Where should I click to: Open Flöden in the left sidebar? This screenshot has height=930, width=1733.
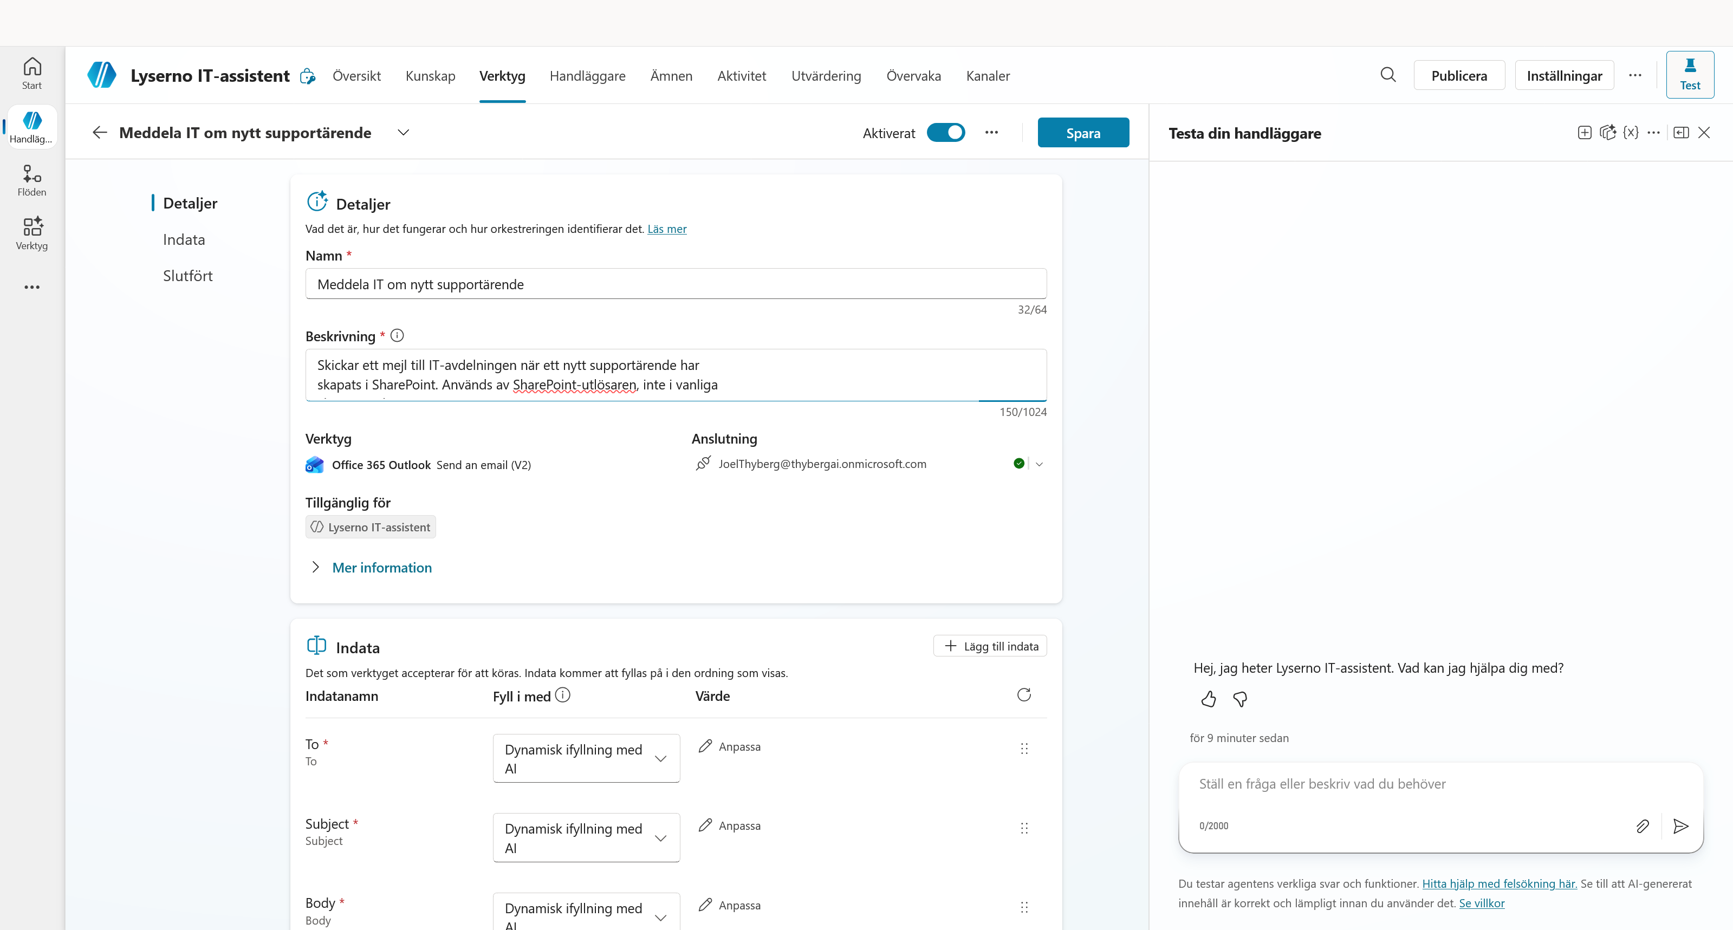coord(31,180)
